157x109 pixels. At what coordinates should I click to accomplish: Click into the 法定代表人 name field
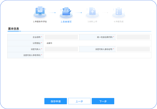(x=61, y=49)
